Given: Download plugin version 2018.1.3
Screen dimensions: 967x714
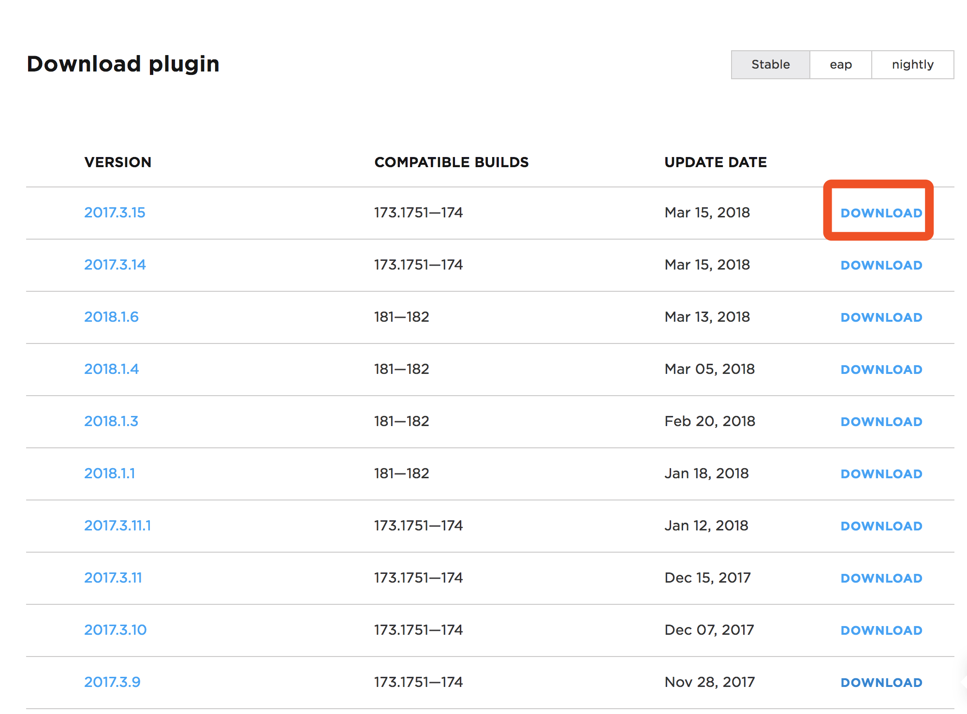Looking at the screenshot, I should (x=881, y=422).
